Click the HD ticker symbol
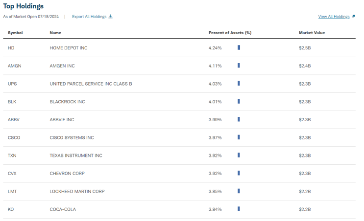This screenshot has width=364, height=221. (x=11, y=48)
